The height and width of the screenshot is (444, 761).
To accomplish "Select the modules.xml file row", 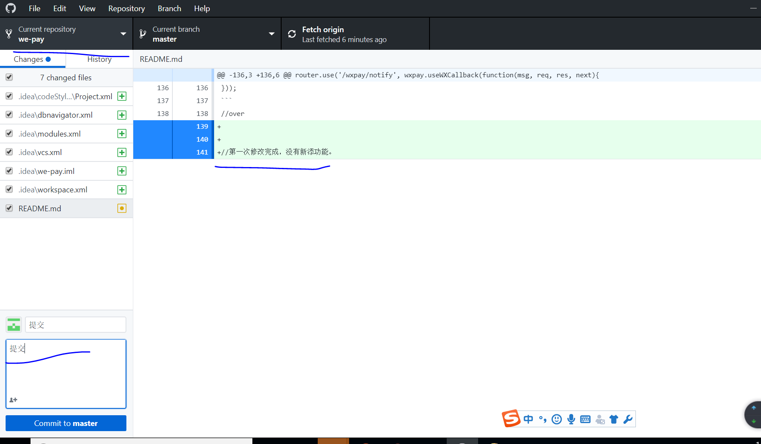I will (66, 134).
